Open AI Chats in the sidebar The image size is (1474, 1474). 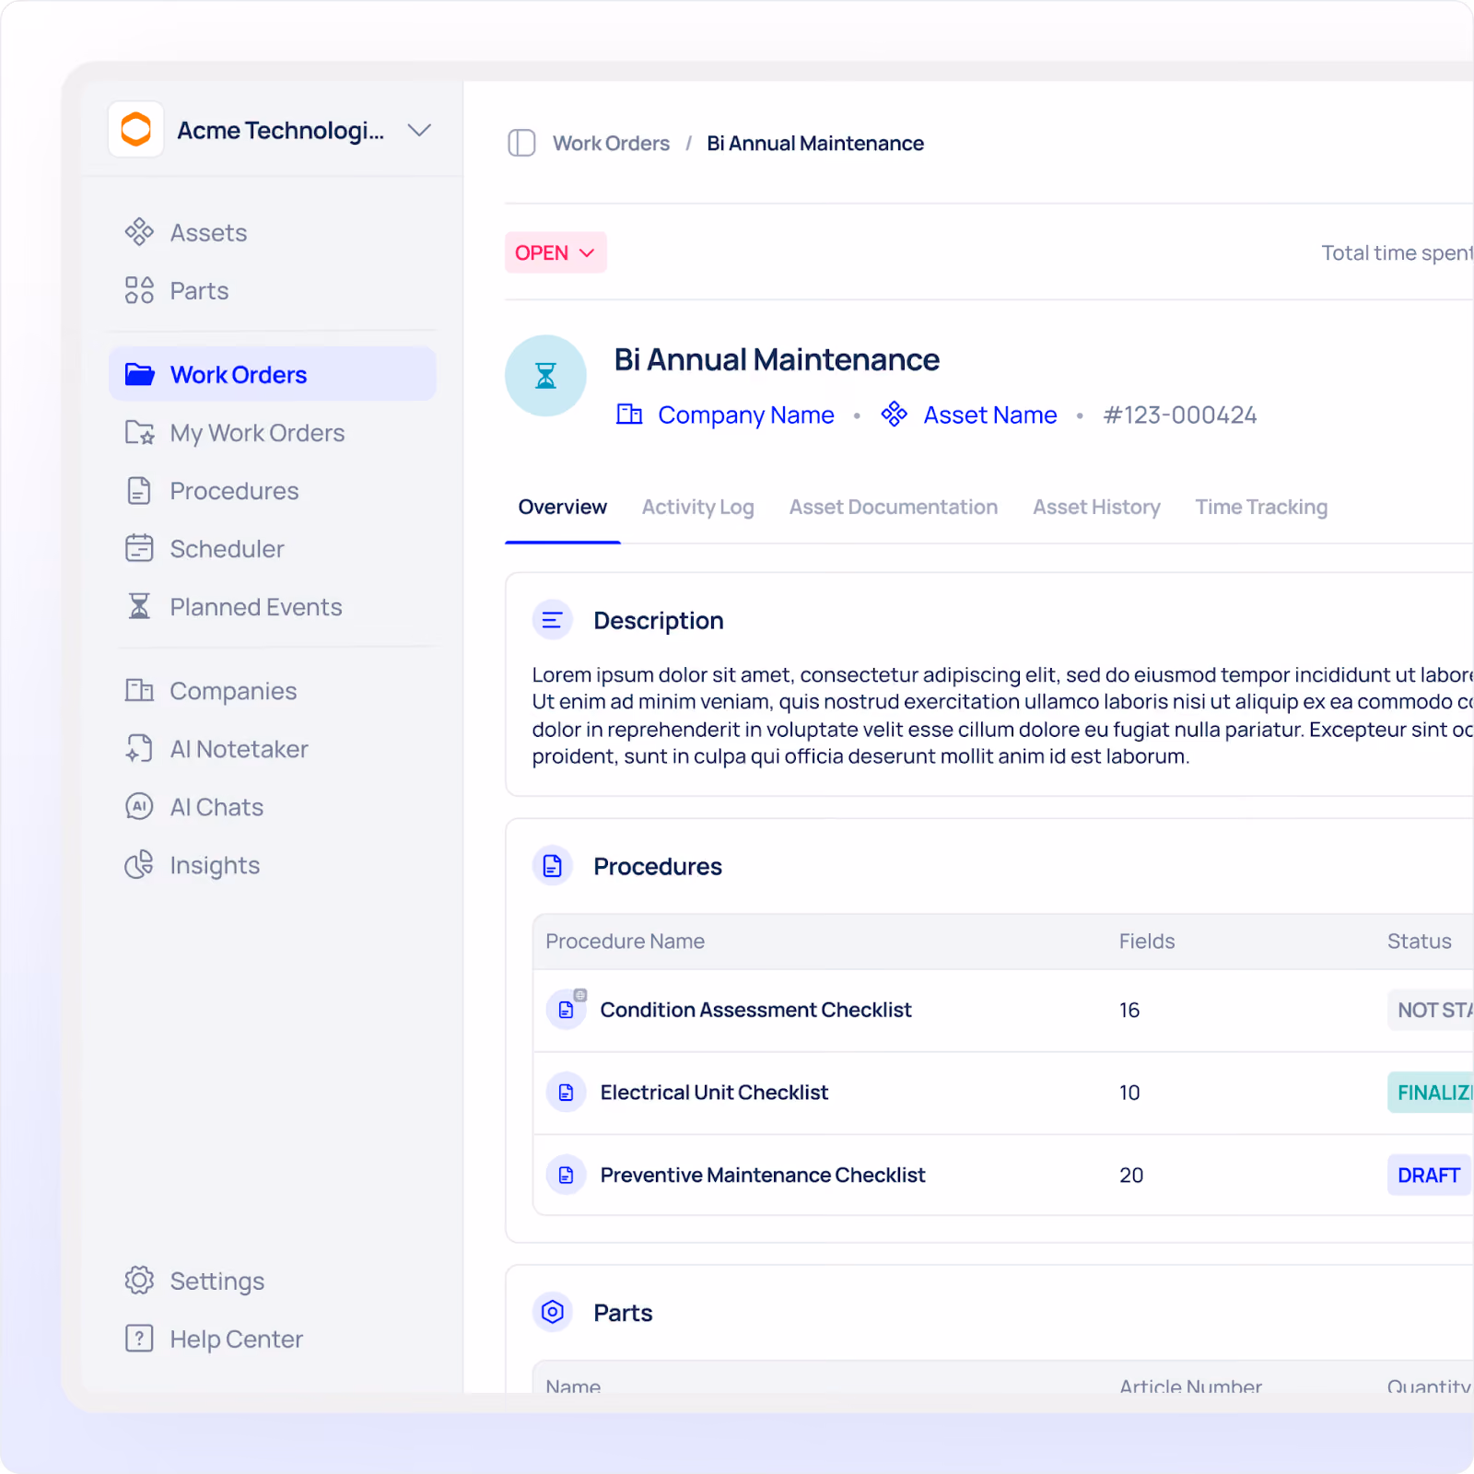[x=273, y=806]
